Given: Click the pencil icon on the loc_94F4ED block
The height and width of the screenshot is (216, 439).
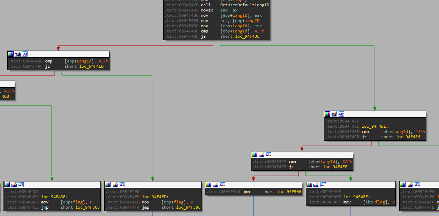Looking at the screenshot, I should coord(115,185).
